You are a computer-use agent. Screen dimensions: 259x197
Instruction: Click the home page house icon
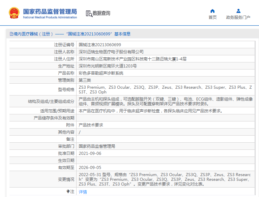(212, 11)
